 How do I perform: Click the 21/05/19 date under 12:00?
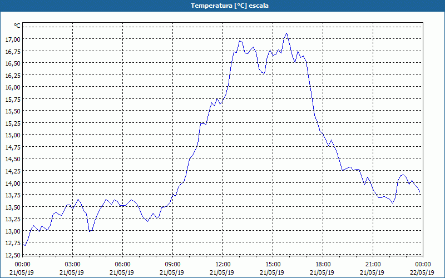(222, 272)
